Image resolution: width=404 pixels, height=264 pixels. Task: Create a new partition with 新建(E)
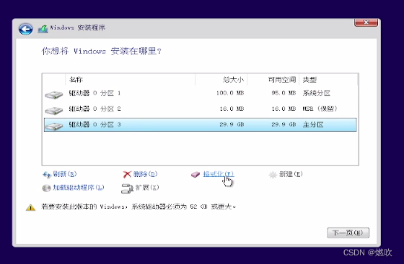point(291,174)
